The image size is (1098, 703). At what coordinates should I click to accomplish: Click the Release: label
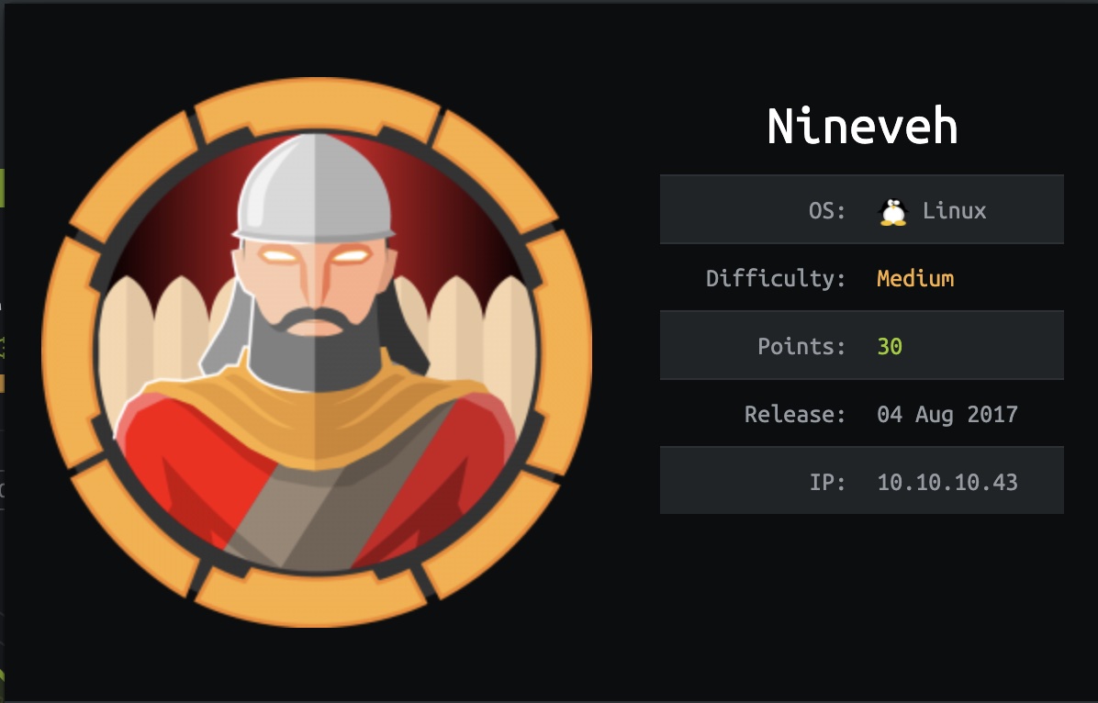click(795, 415)
